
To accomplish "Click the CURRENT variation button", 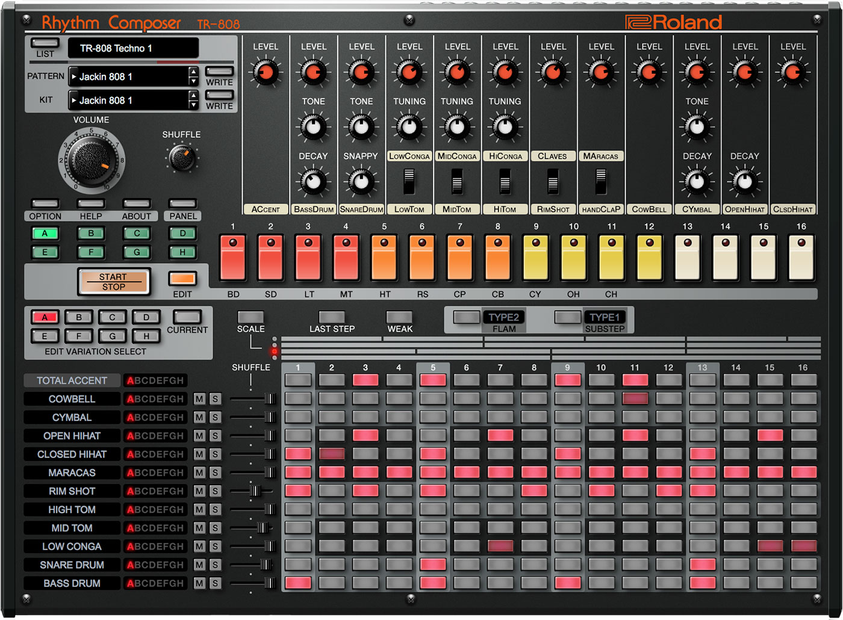I will point(187,317).
